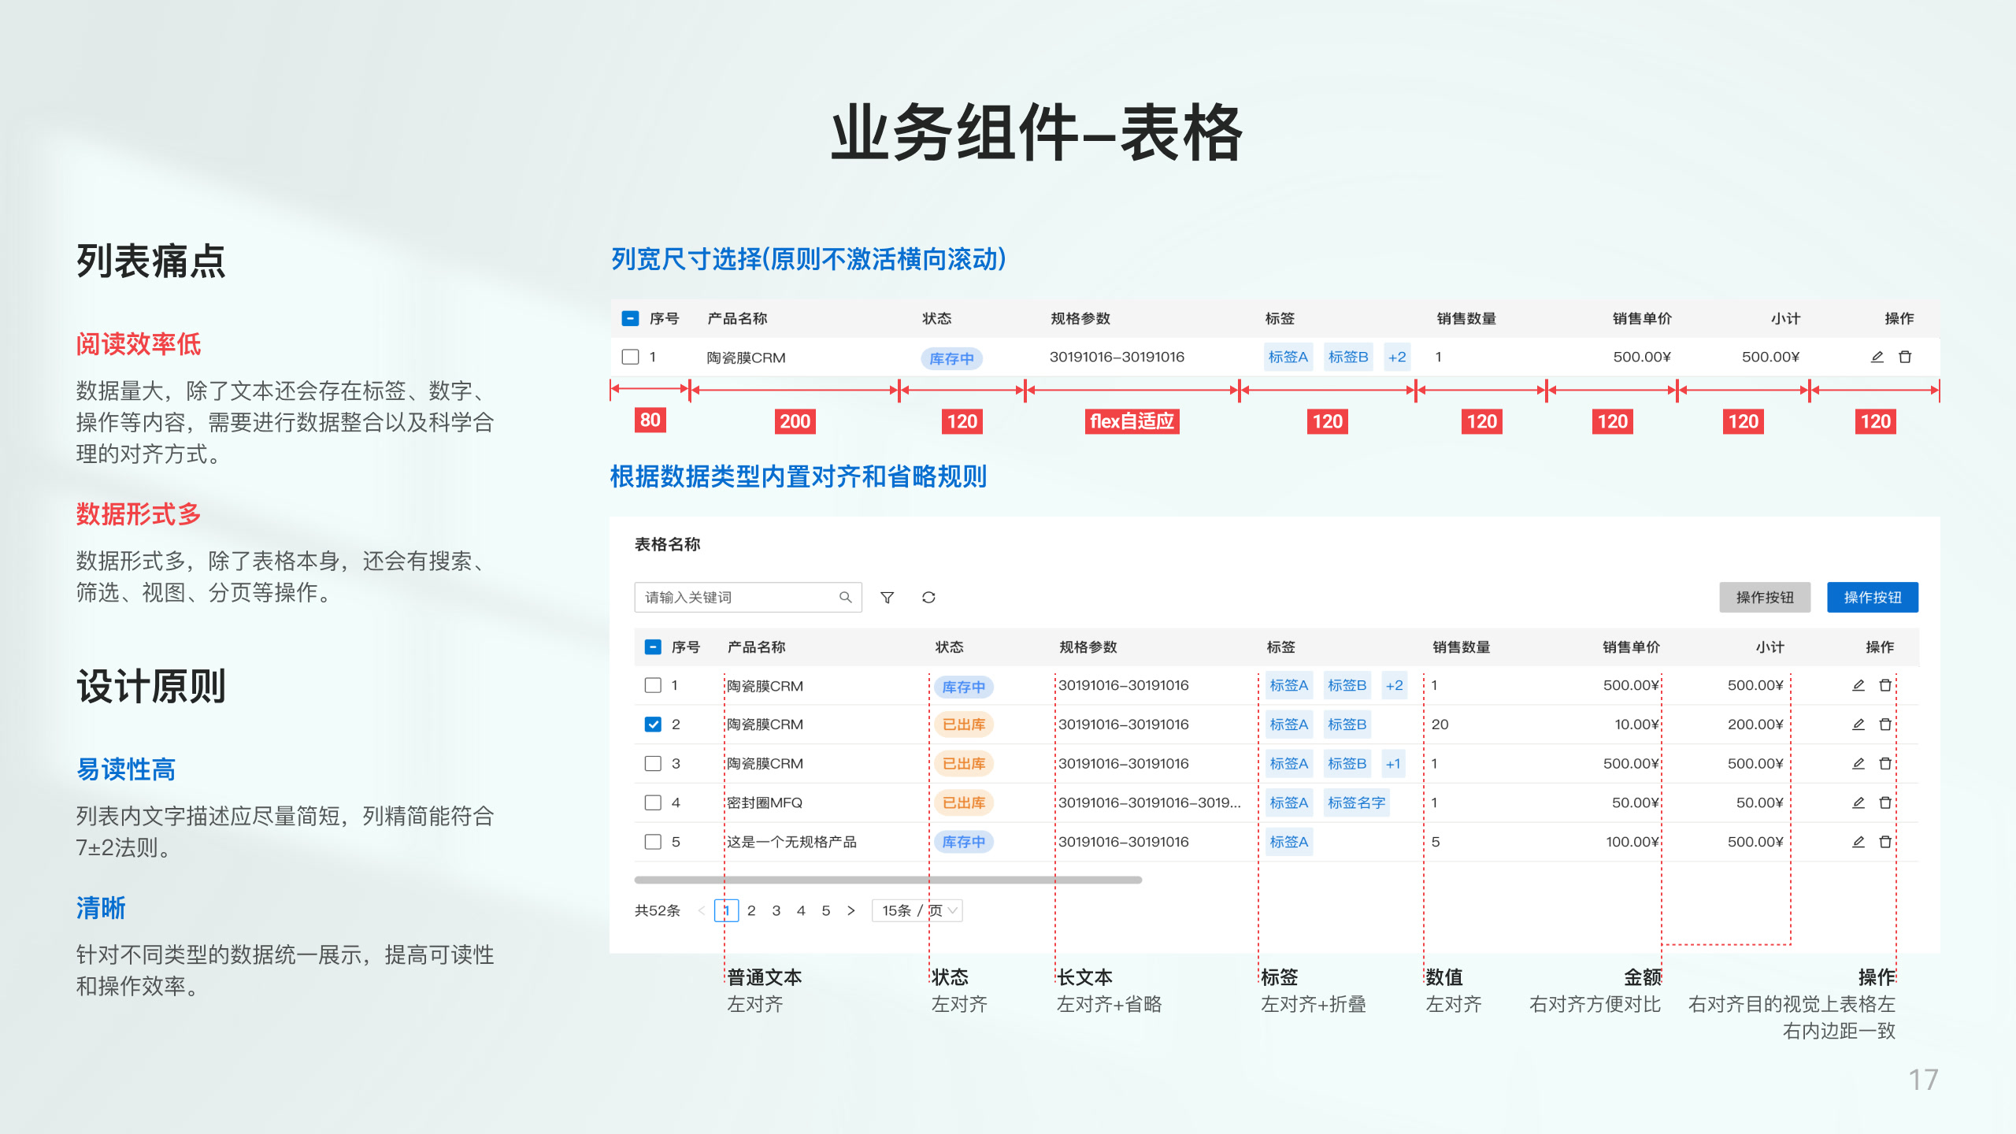
Task: Click the 已出库 status badge in row 2
Action: point(964,724)
